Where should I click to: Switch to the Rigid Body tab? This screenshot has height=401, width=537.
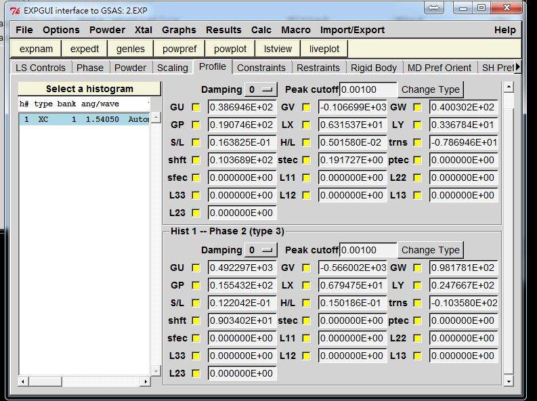pyautogui.click(x=374, y=68)
